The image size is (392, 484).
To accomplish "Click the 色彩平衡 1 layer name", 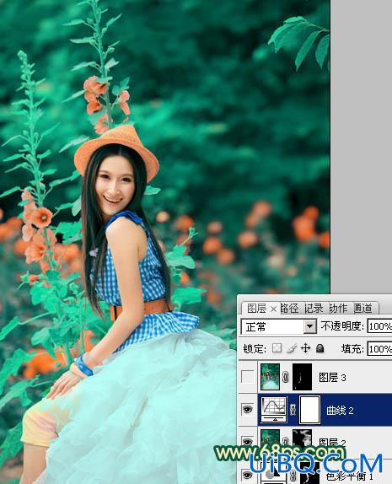I will (x=349, y=476).
